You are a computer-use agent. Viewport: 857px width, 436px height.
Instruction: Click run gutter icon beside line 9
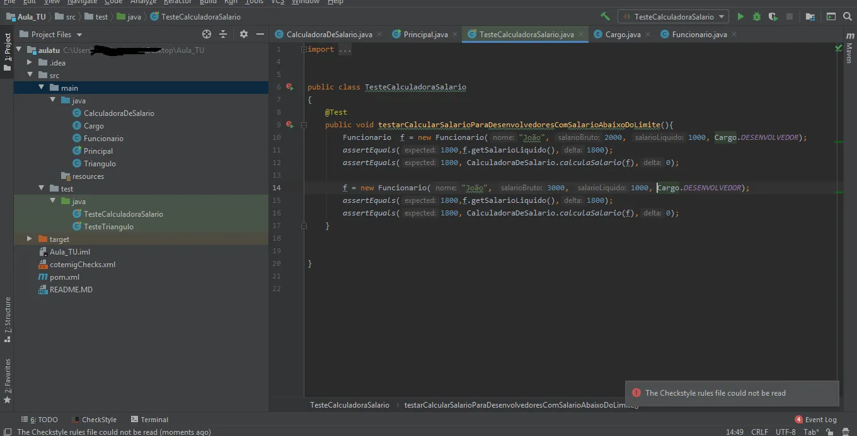pos(289,125)
